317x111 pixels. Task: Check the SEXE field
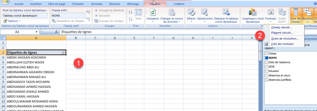[267, 67]
